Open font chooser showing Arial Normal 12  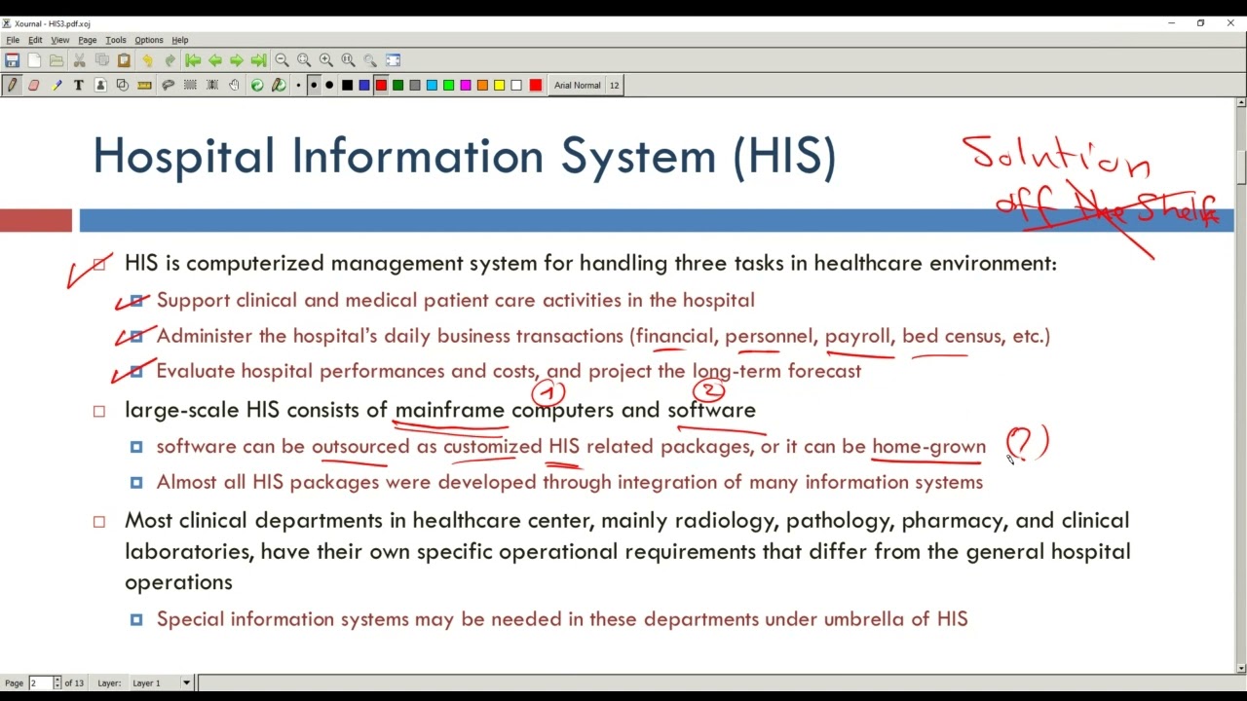coord(586,86)
